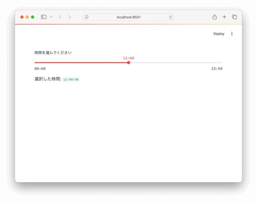Click the 12:00:00 selected time code
This screenshot has height=202, width=257.
[71, 79]
